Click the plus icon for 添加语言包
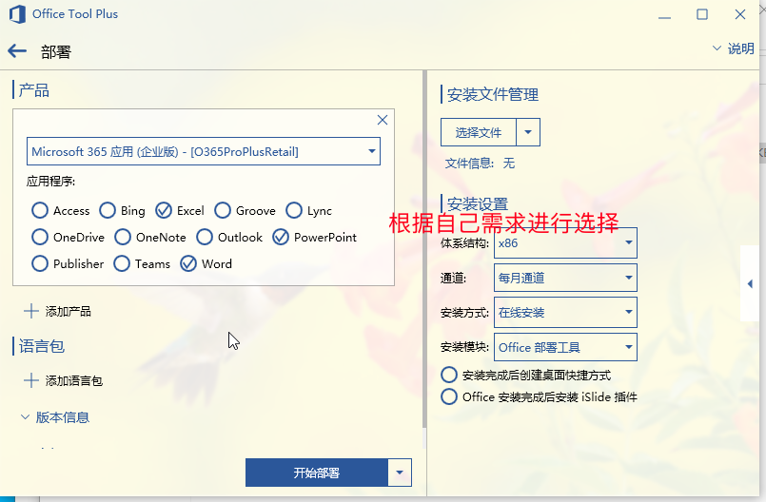The height and width of the screenshot is (502, 766). pos(31,380)
